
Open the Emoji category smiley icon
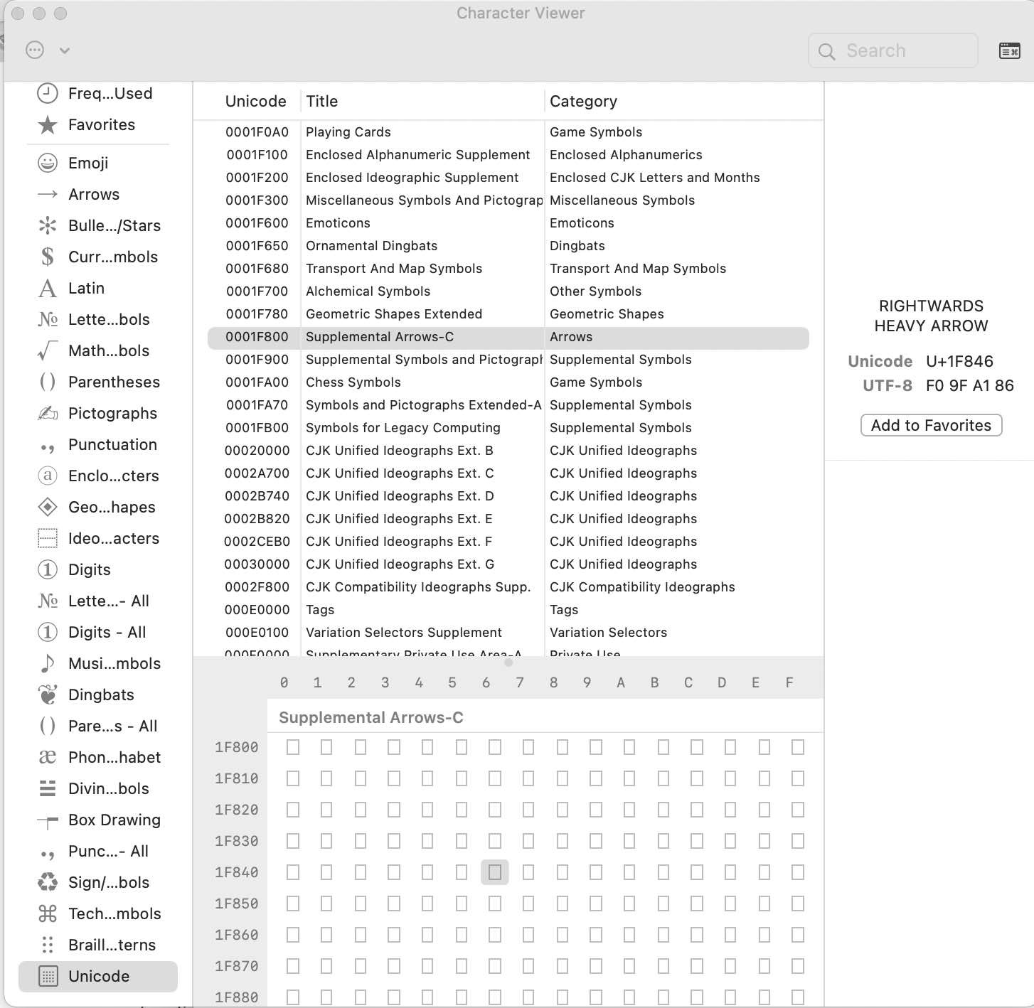(x=48, y=163)
